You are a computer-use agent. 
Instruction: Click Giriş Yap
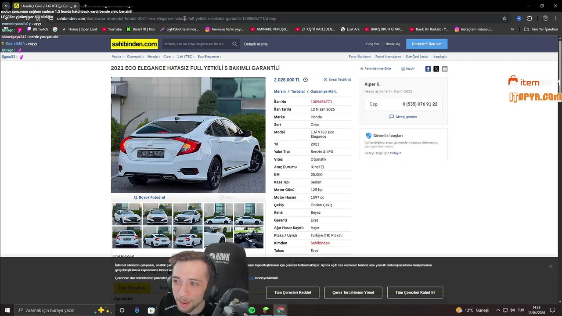373,44
